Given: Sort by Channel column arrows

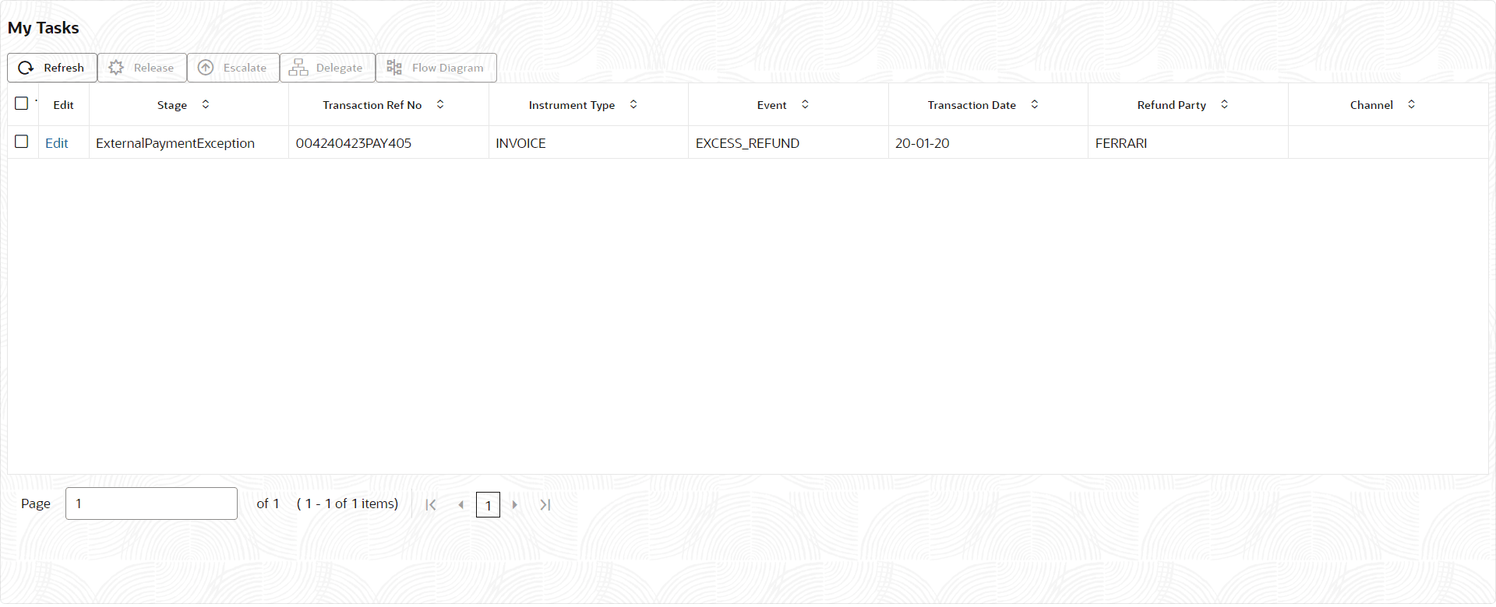Looking at the screenshot, I should 1411,104.
